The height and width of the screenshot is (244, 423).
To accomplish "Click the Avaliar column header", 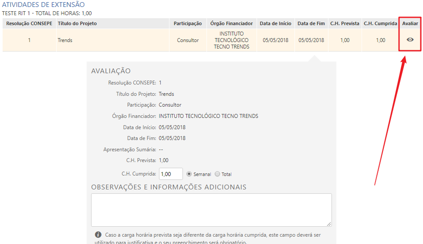I will [410, 23].
